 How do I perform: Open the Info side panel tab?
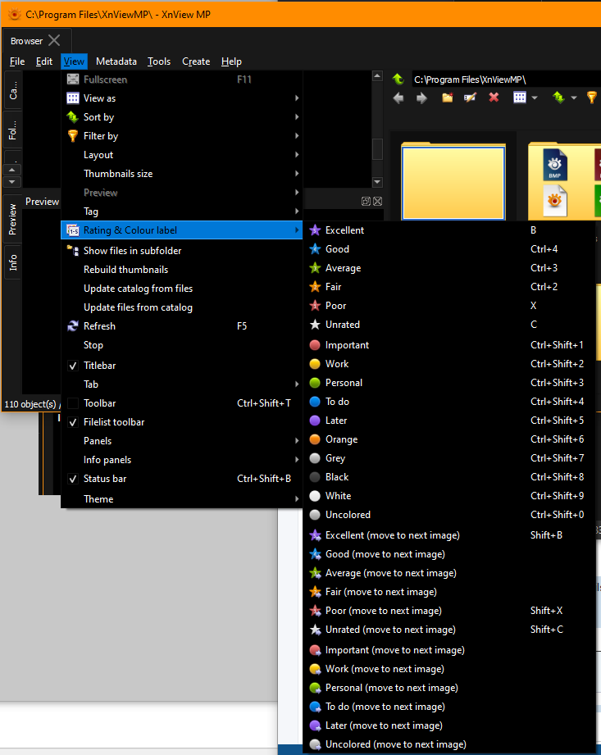(12, 262)
